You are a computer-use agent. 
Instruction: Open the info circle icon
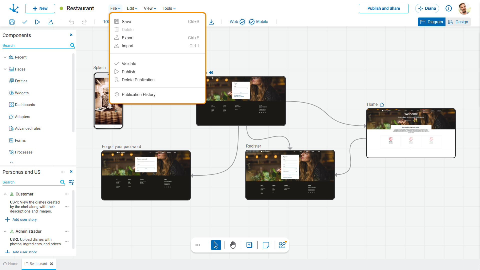[448, 8]
